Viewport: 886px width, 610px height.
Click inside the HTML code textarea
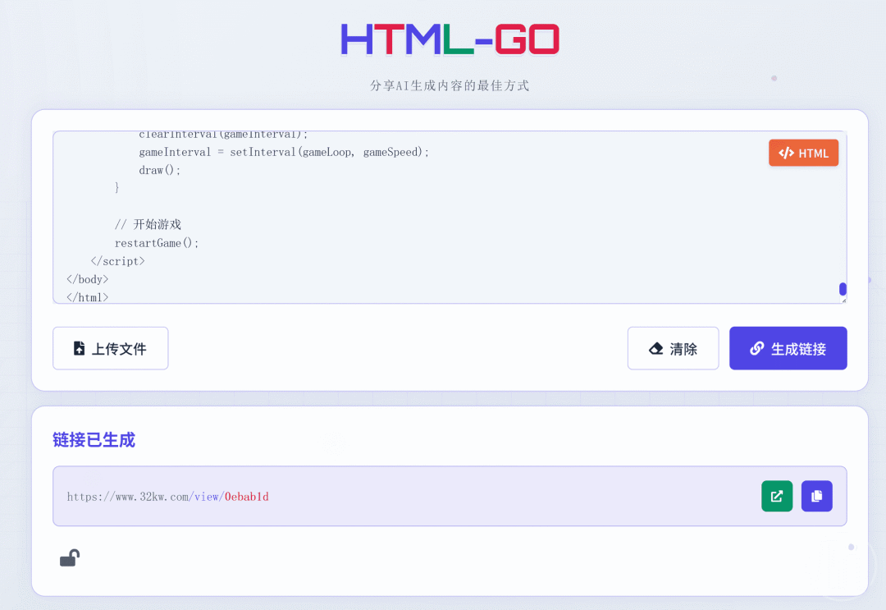coord(450,217)
